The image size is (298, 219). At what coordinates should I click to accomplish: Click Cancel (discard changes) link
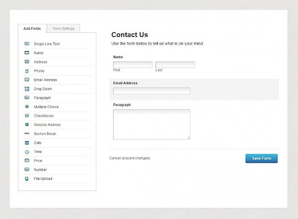pyautogui.click(x=129, y=158)
